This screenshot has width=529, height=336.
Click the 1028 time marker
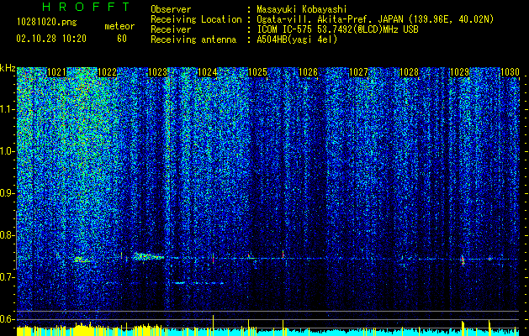409,72
